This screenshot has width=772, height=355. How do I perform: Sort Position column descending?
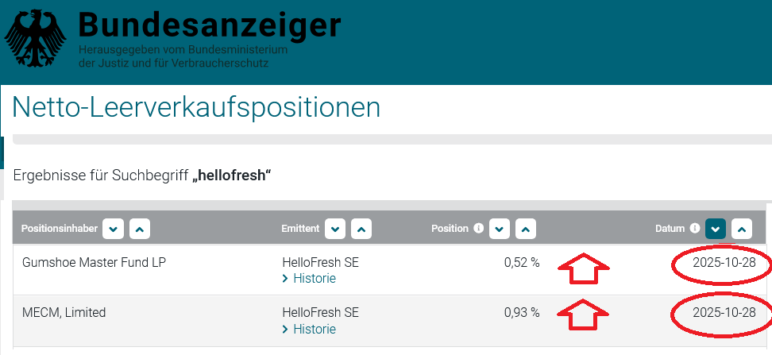[x=500, y=229]
